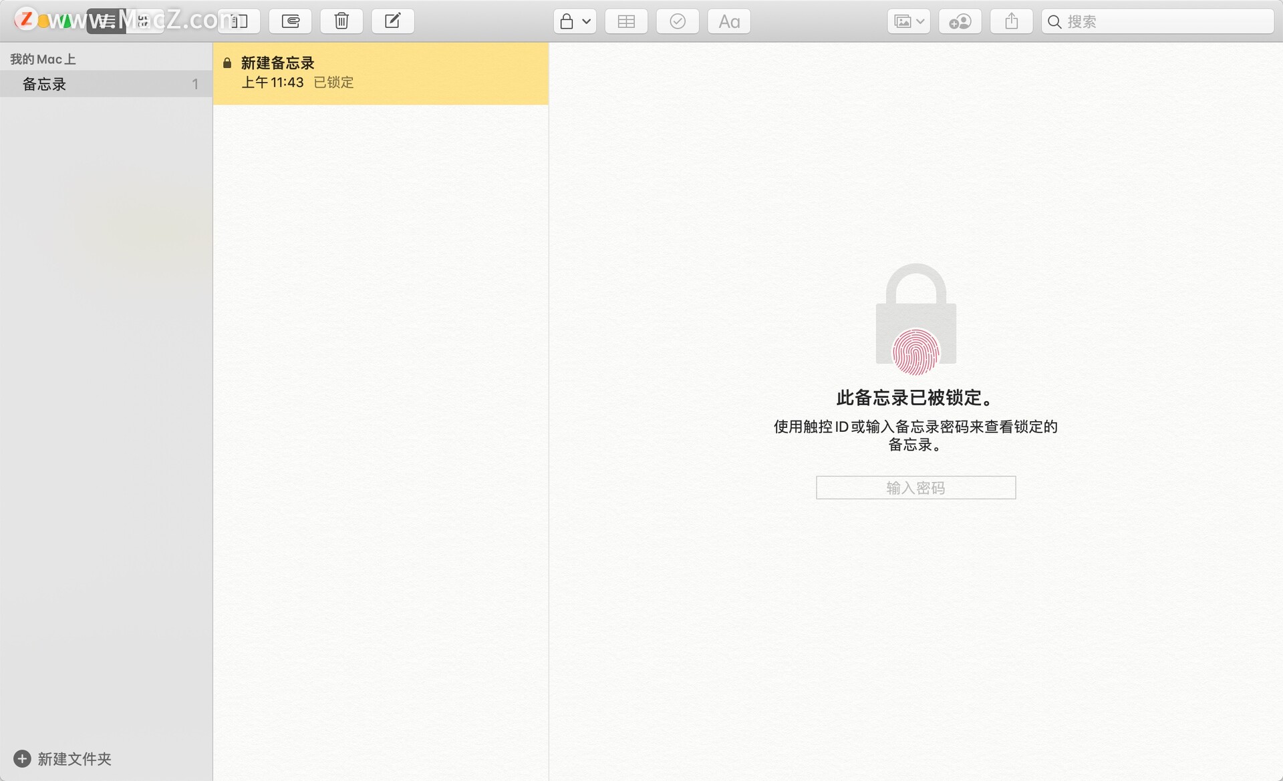Select the locked note 新建备忘录
1283x781 pixels.
click(x=381, y=73)
